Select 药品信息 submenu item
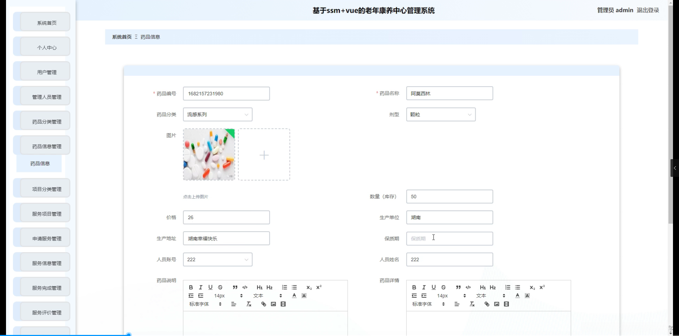 click(39, 163)
